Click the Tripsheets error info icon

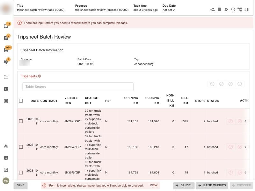pyautogui.click(x=40, y=76)
